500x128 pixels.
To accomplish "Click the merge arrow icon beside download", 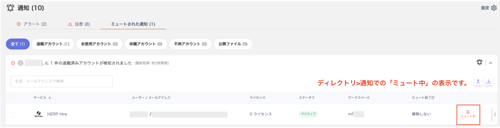I will tap(478, 82).
